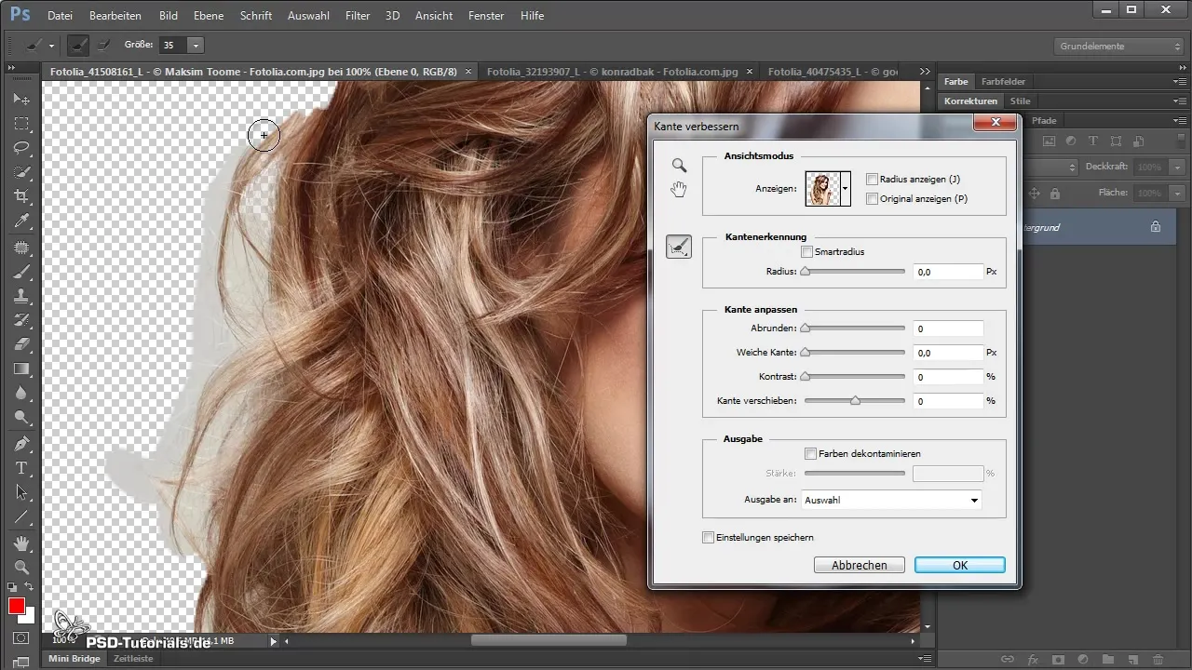Enable the Smartradius checkbox

click(x=807, y=252)
